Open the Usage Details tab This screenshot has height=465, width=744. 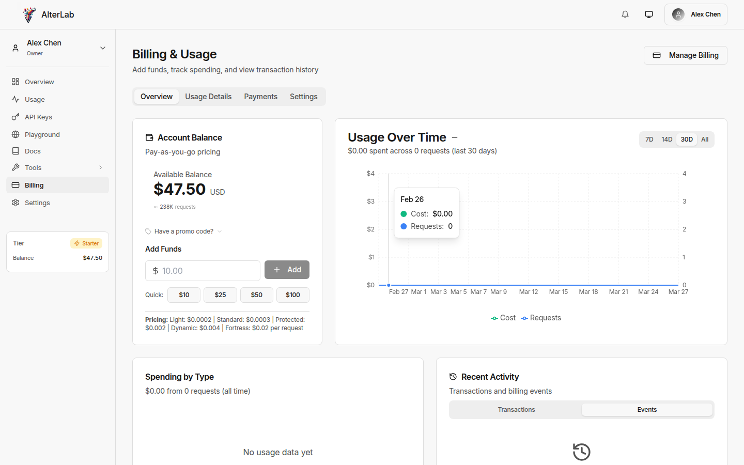click(x=208, y=97)
